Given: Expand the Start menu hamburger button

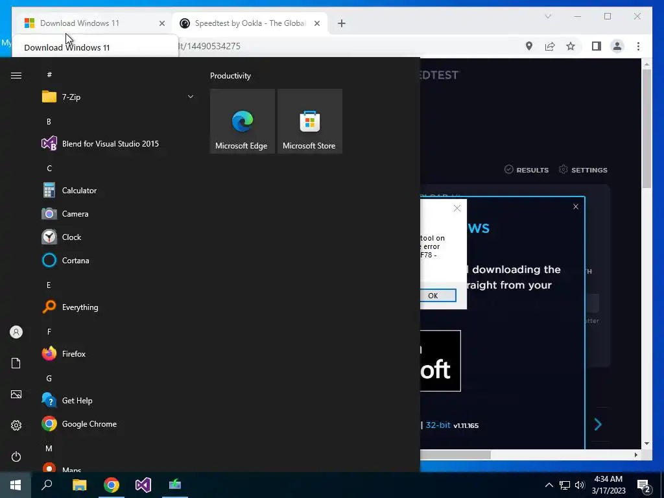Looking at the screenshot, I should click(16, 75).
